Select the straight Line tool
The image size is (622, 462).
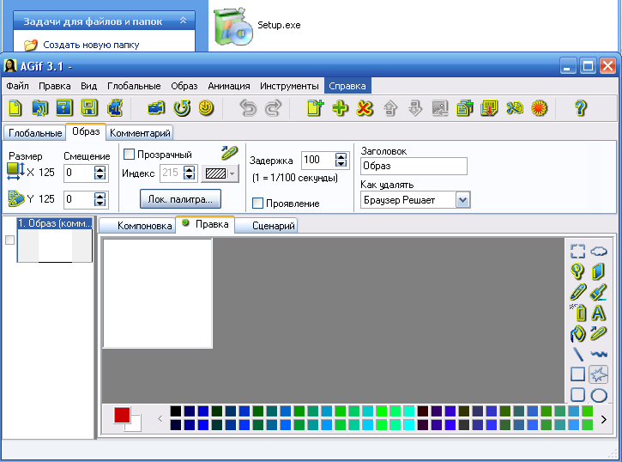578,355
